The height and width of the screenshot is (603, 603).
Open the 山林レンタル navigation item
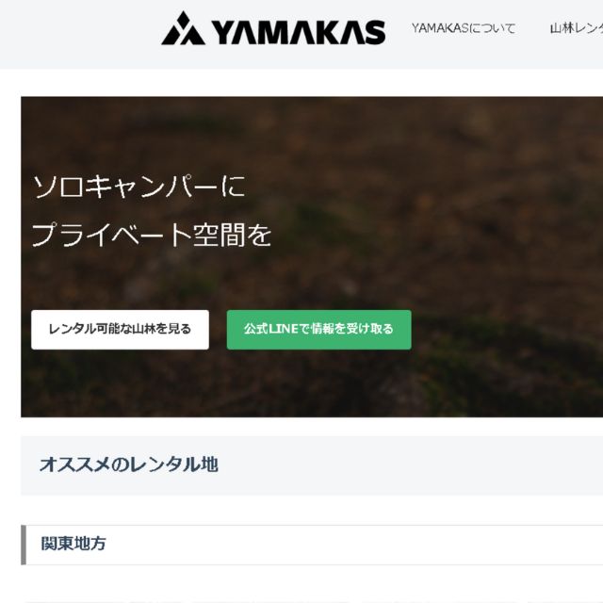click(576, 28)
